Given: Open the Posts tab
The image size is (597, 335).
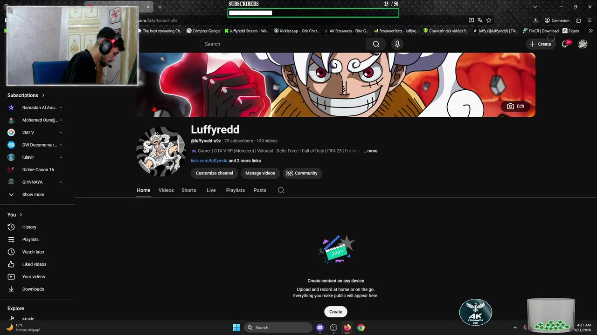Looking at the screenshot, I should point(260,190).
